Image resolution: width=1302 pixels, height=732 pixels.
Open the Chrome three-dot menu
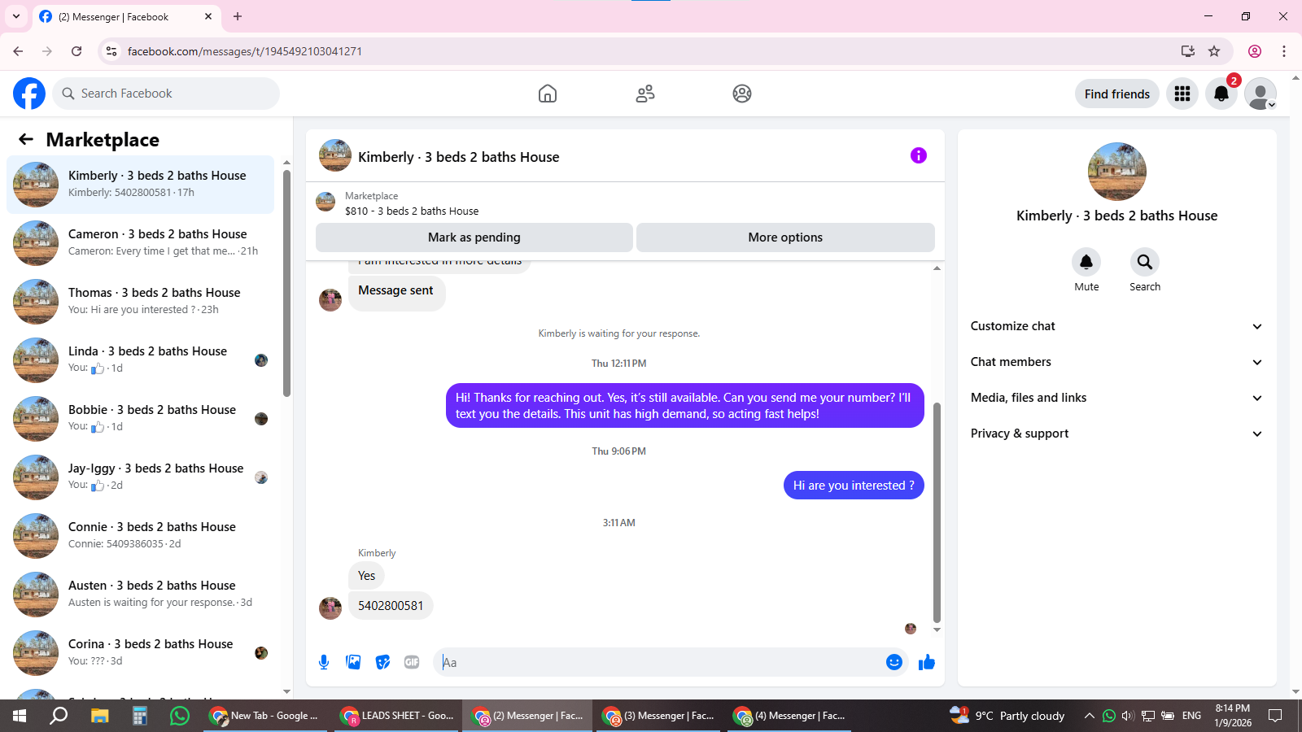coord(1284,51)
